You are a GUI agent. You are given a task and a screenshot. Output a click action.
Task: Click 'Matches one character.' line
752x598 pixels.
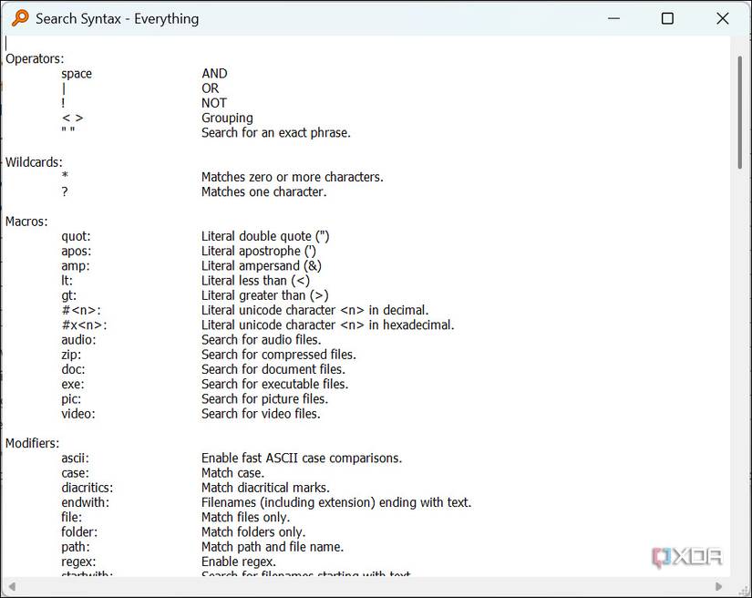(x=263, y=191)
